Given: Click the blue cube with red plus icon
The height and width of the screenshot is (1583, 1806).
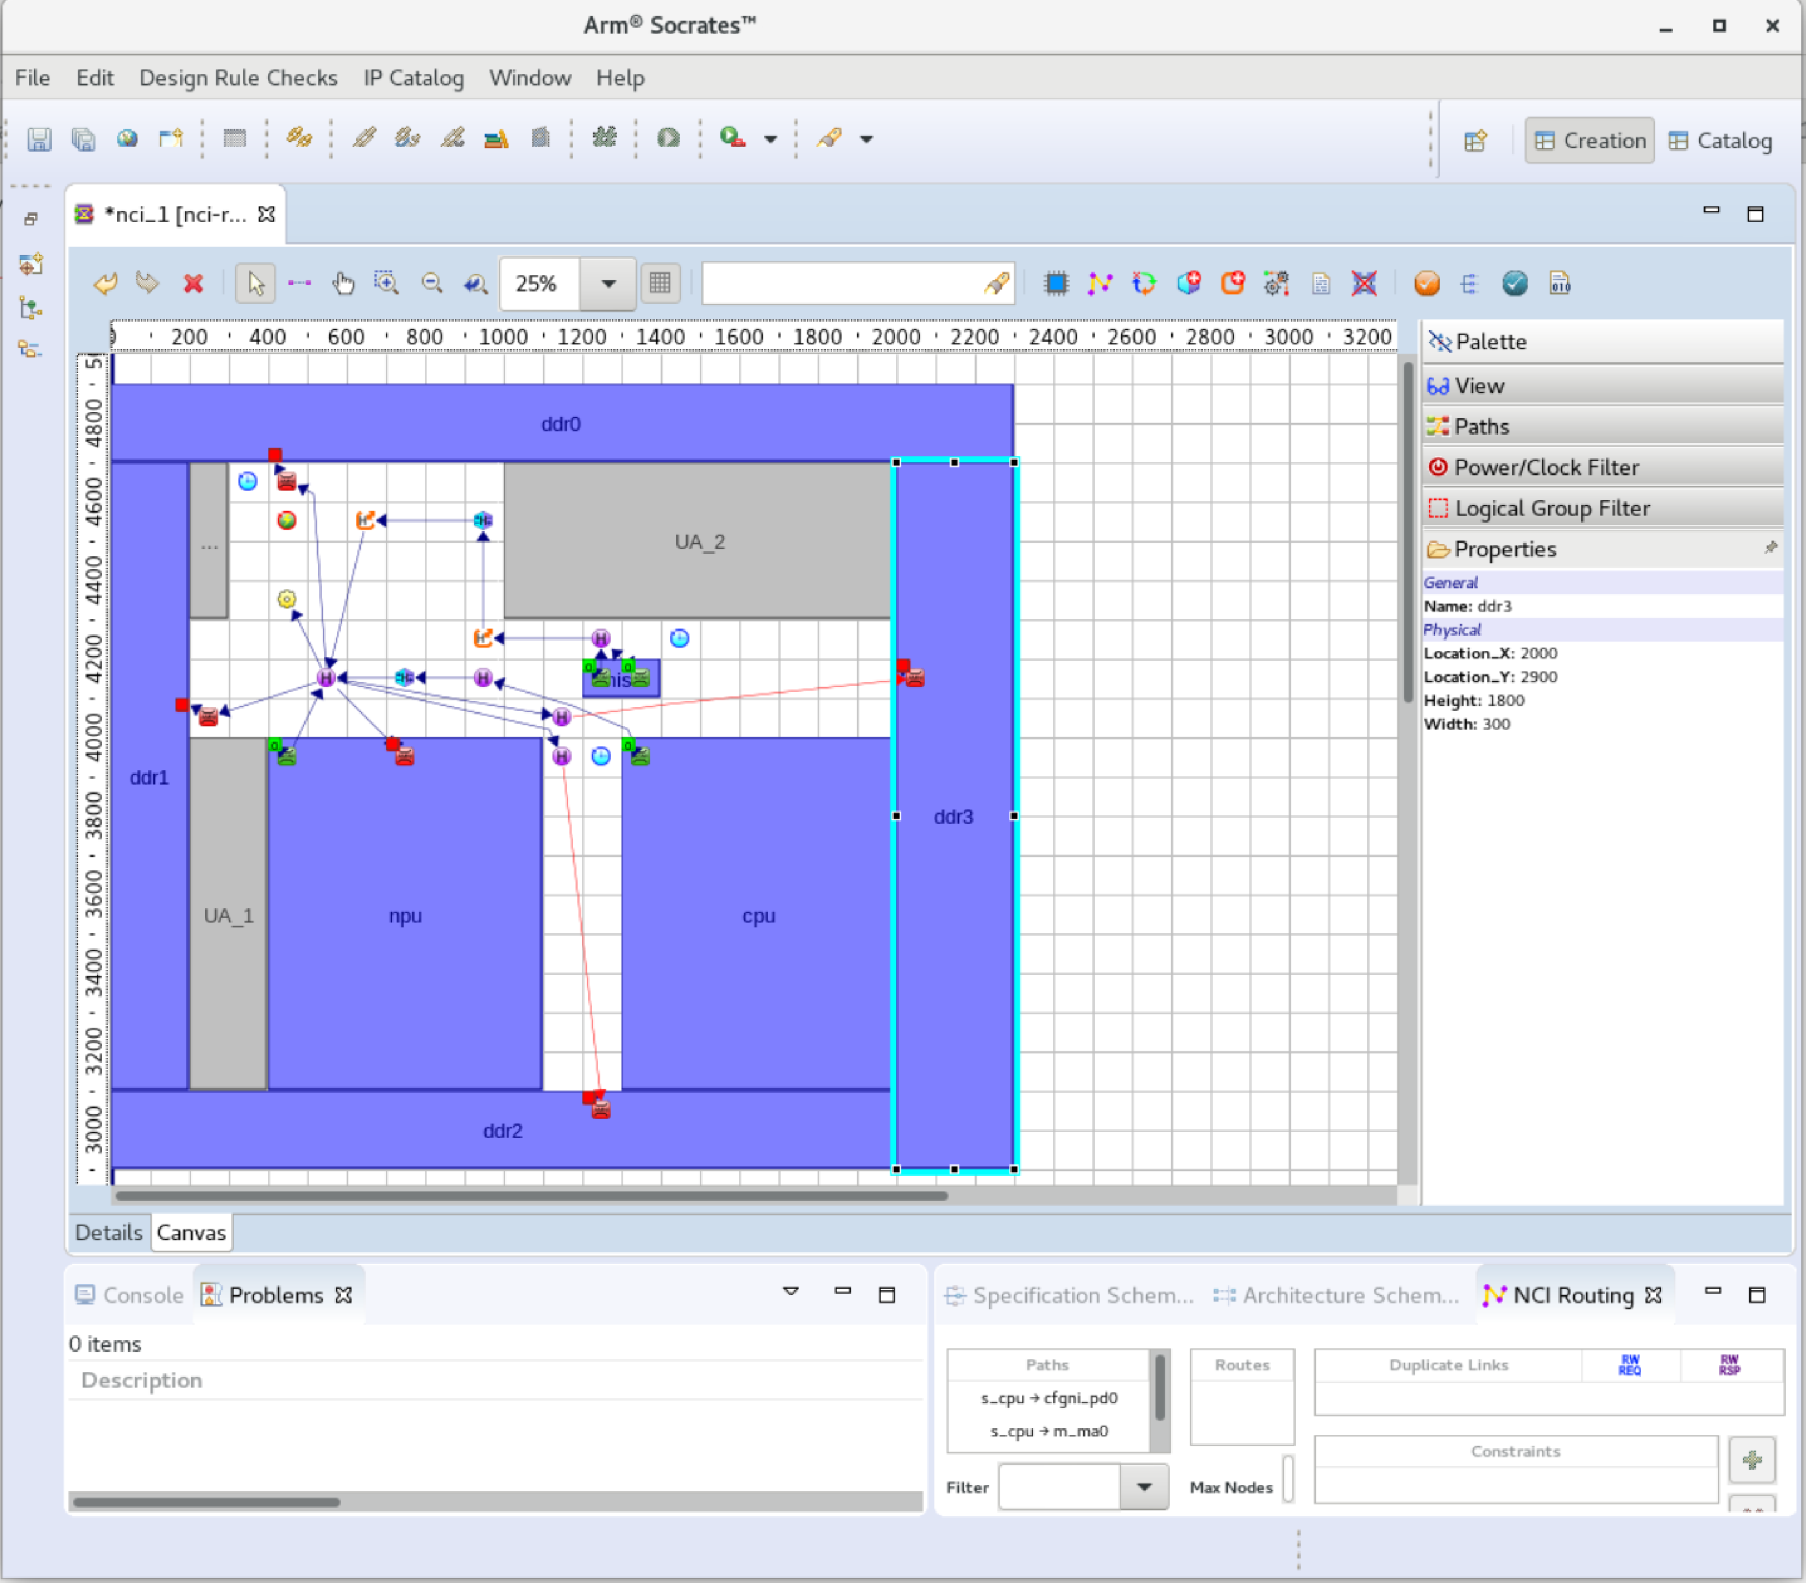Looking at the screenshot, I should tap(1189, 283).
